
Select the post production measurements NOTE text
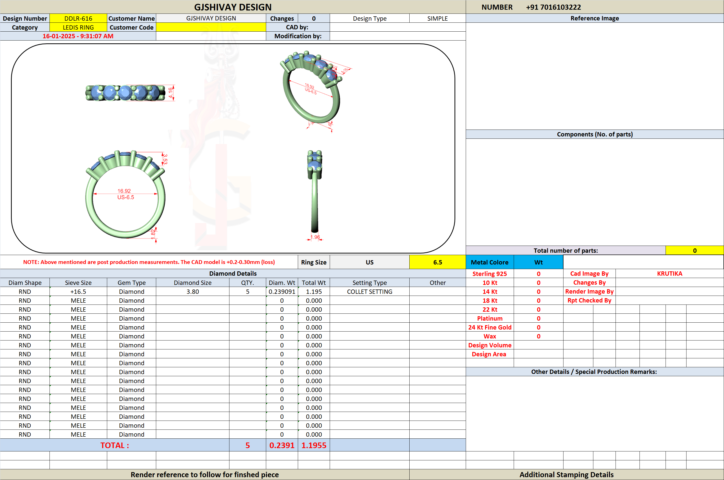[149, 262]
